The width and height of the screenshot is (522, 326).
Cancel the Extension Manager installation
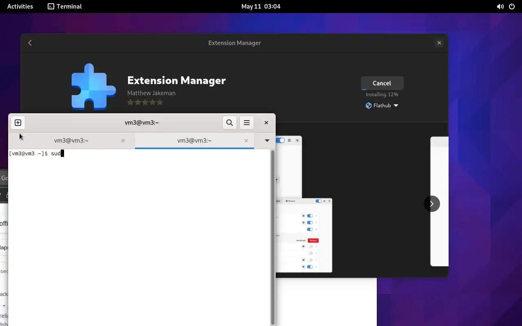[x=382, y=83]
